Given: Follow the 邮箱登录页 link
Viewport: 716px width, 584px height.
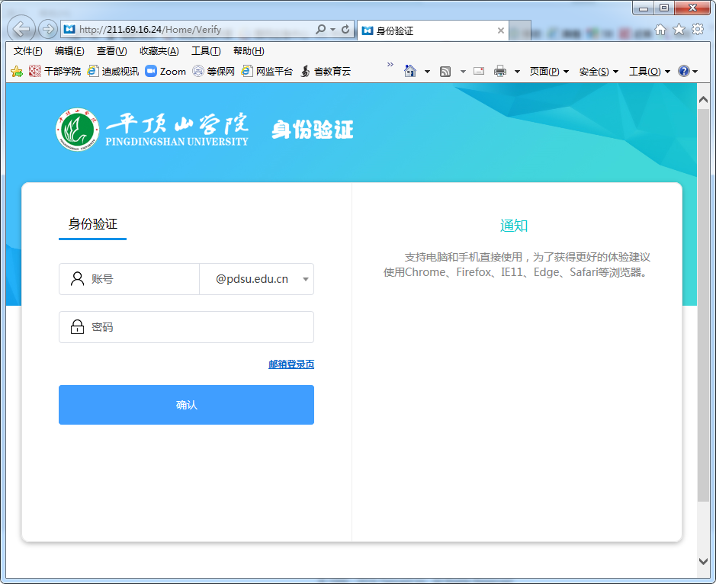Looking at the screenshot, I should tap(291, 364).
